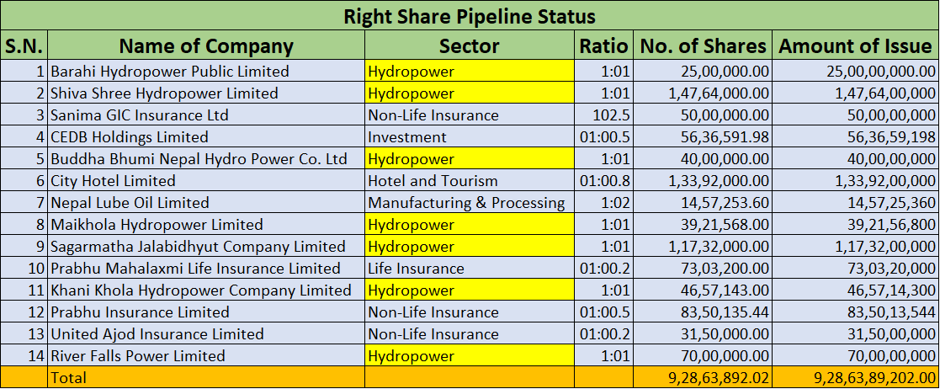Select shares value '14,57,253.60'
Screen dimensions: 940x389
click(704, 203)
